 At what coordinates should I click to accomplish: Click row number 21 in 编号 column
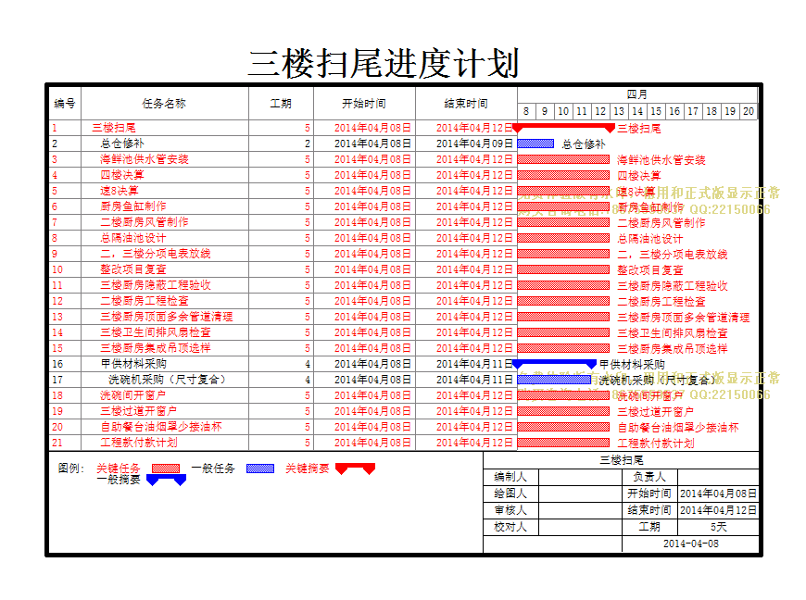(57, 443)
